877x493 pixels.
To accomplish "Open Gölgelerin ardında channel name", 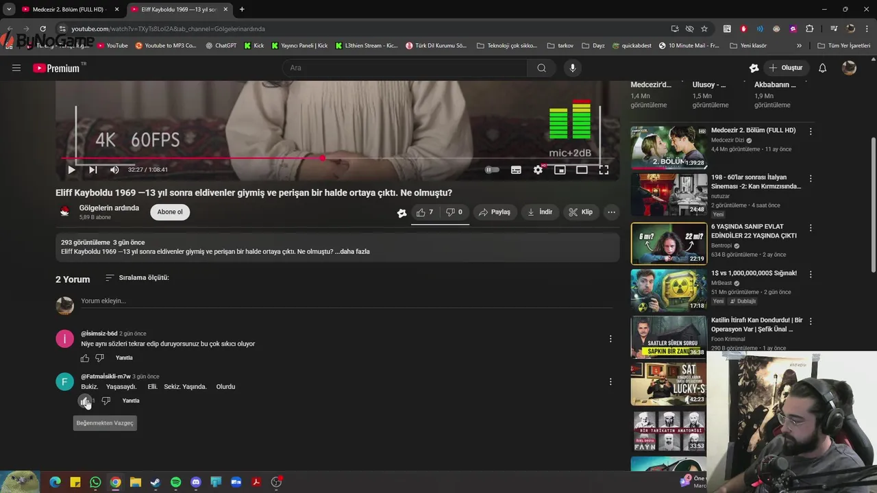I will [109, 208].
